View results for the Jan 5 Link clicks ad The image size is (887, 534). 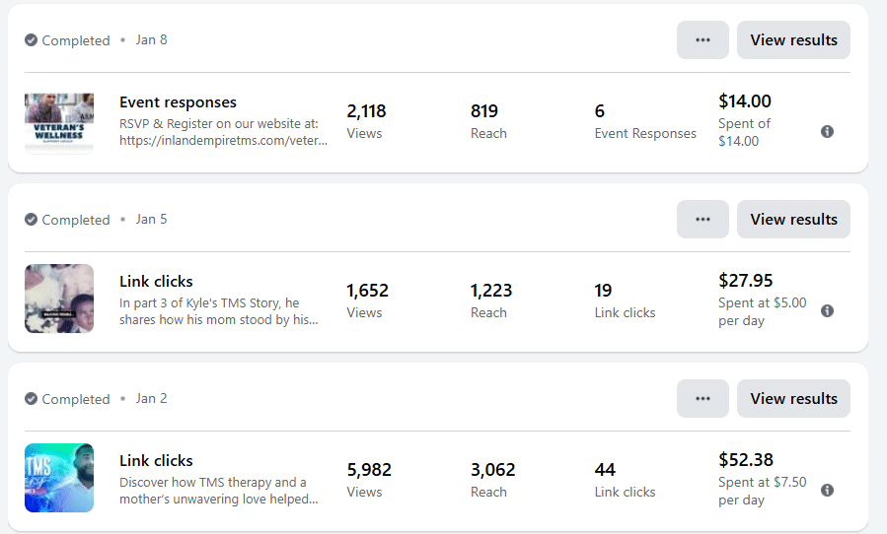(793, 220)
